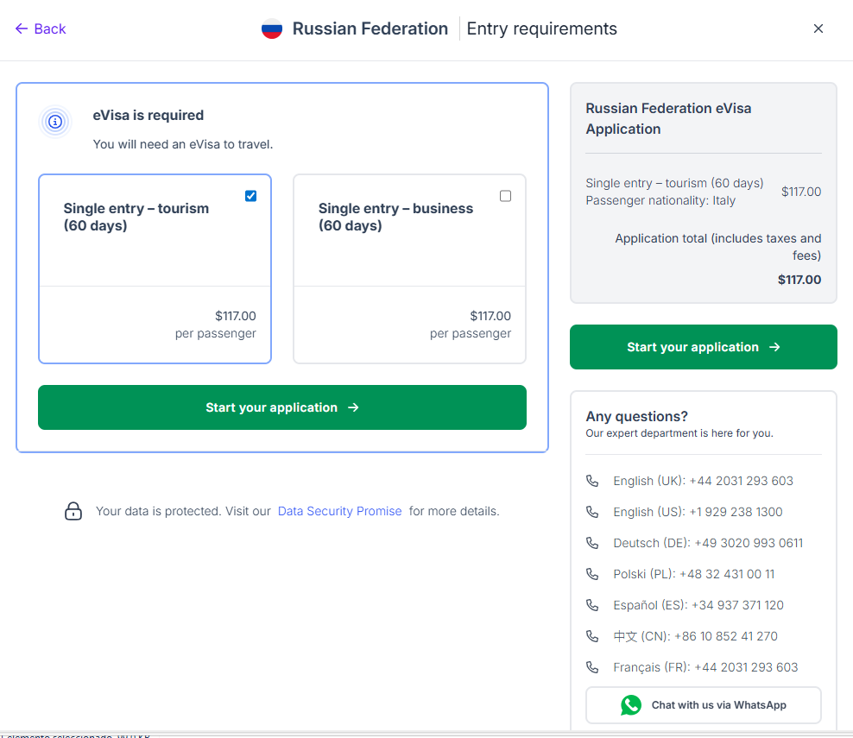Image resolution: width=853 pixels, height=738 pixels.
Task: Click 中文 (CN): +86 10 852 41 270
Action: coord(695,636)
